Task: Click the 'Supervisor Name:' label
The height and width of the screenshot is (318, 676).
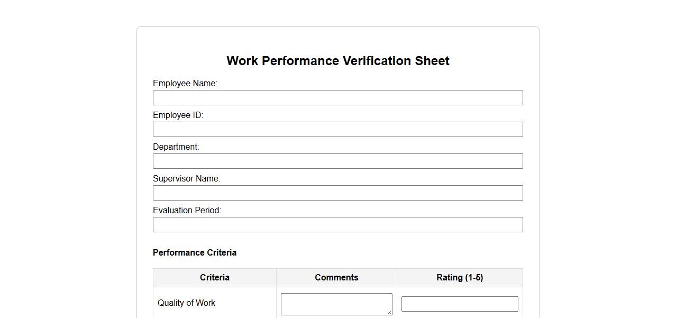Action: pyautogui.click(x=186, y=179)
